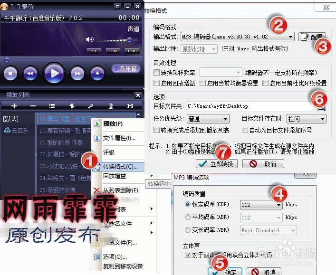Click the 目标文件夹 path field
The image size is (336, 275).
(250, 106)
